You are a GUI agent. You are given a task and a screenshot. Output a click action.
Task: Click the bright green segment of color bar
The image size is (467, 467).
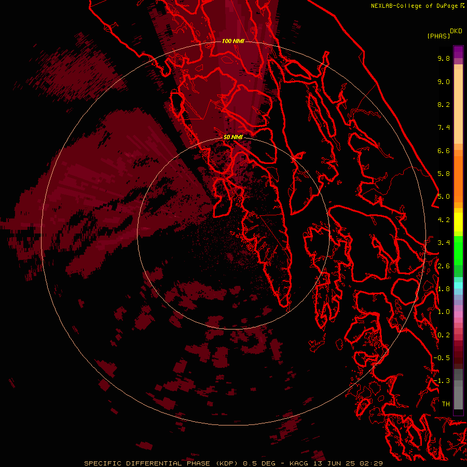[458, 251]
